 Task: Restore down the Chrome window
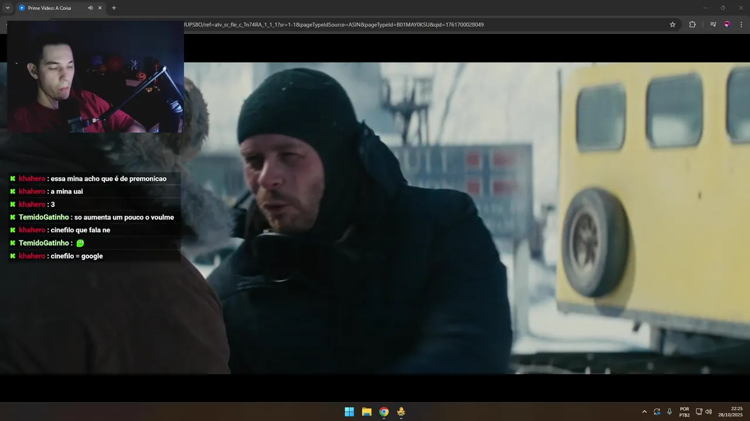pyautogui.click(x=722, y=8)
